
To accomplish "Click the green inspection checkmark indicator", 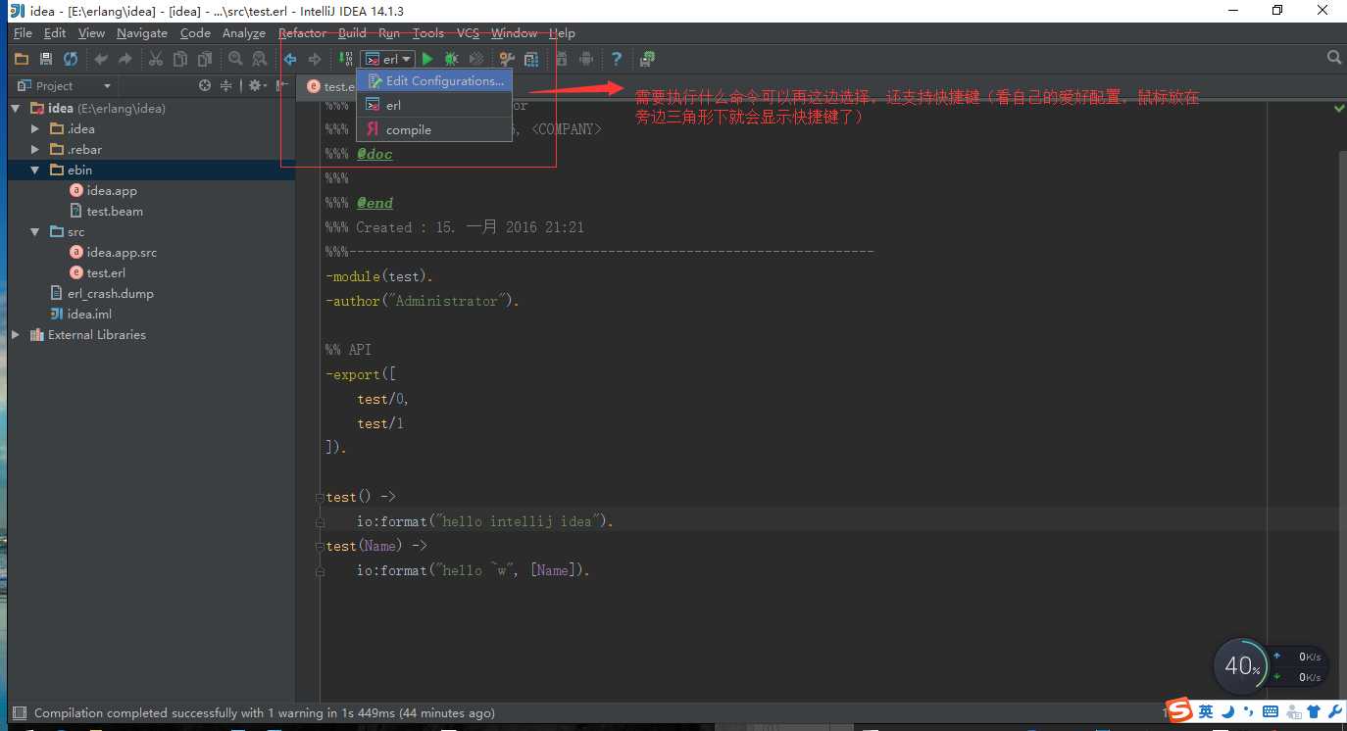I will coord(1339,109).
